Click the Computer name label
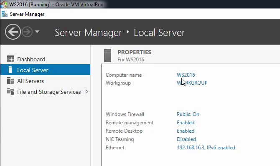The height and width of the screenshot is (166, 280). pos(124,75)
